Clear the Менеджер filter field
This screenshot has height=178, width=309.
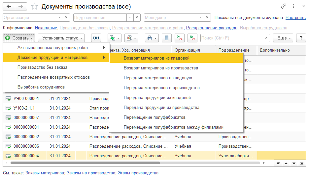click(207, 18)
